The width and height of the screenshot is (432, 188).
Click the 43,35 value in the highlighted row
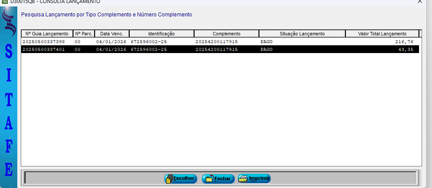pyautogui.click(x=406, y=50)
